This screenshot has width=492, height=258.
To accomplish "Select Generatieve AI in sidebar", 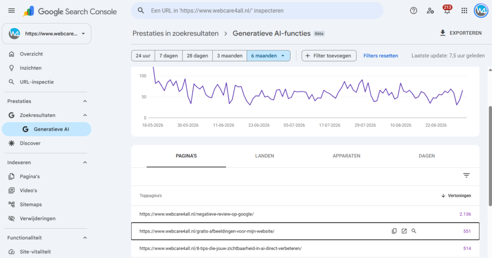I will point(47,129).
